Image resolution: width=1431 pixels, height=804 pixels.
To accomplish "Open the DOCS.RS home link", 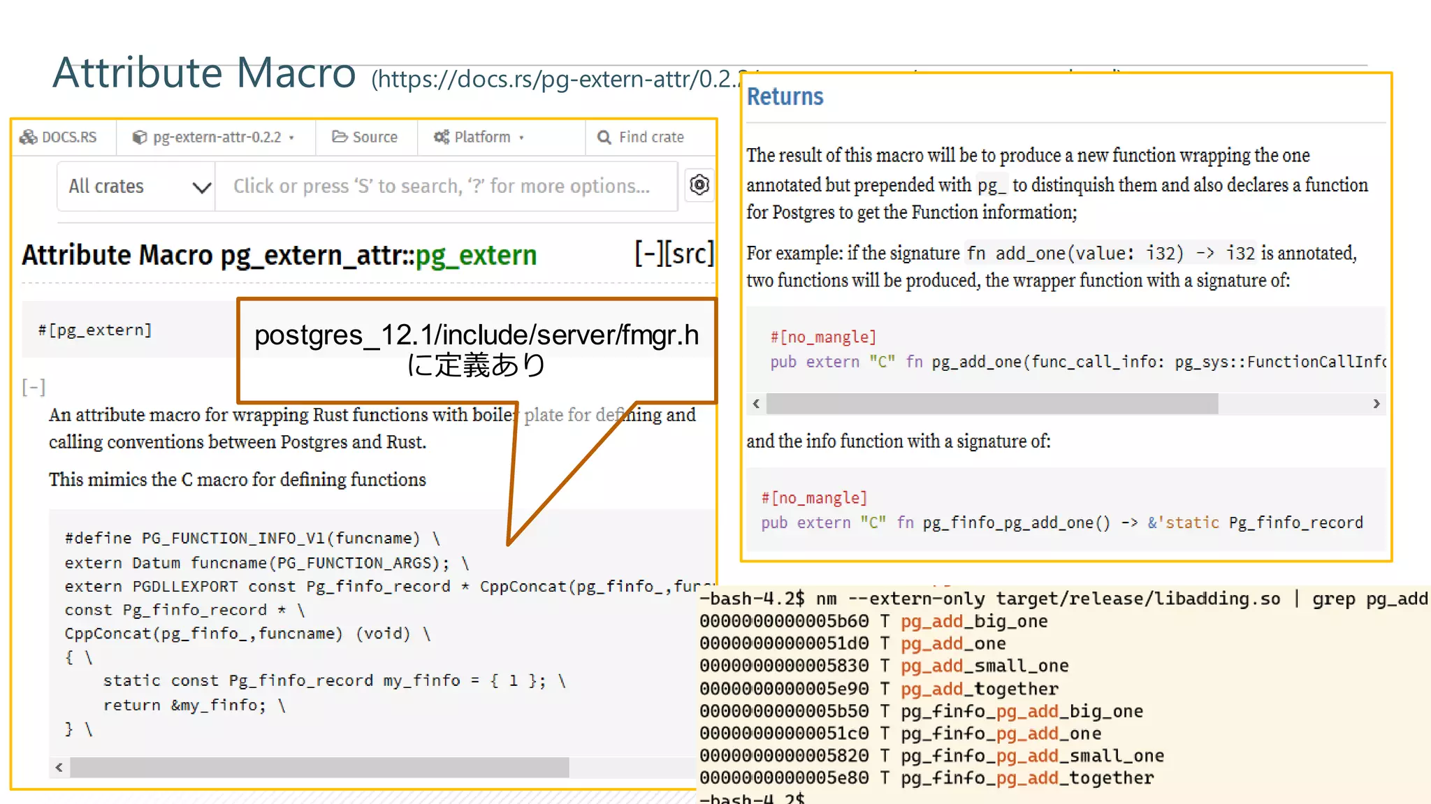I will coord(59,137).
